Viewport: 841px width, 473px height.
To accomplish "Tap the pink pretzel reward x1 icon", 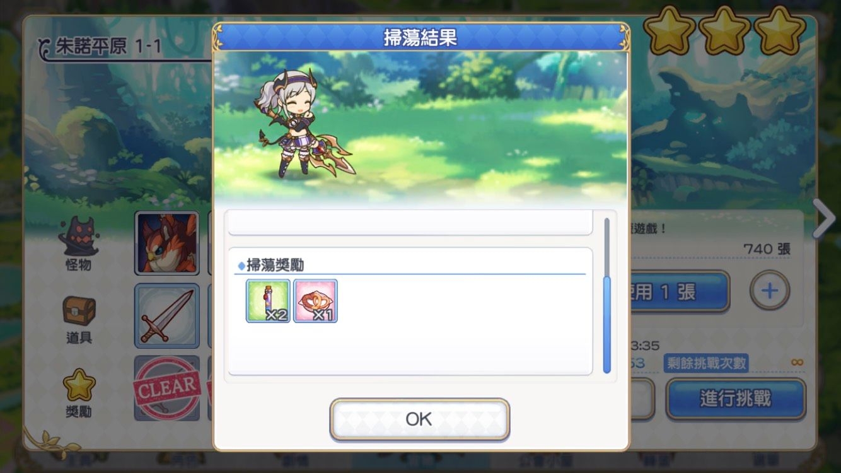I will 315,301.
